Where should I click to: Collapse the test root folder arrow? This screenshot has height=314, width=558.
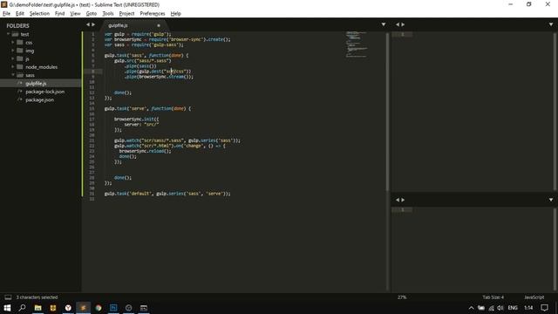click(x=8, y=34)
